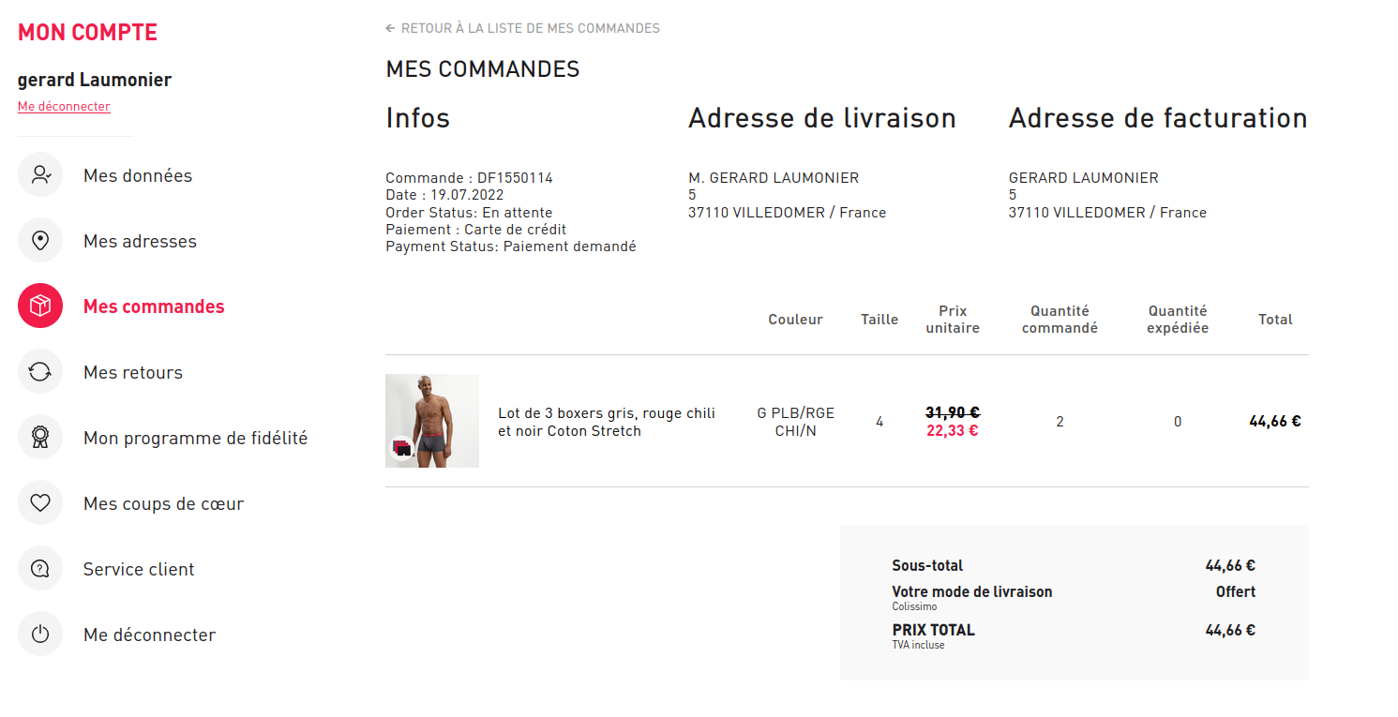Image resolution: width=1398 pixels, height=717 pixels.
Task: Open Mon programme de fidélité
Action: (x=195, y=438)
